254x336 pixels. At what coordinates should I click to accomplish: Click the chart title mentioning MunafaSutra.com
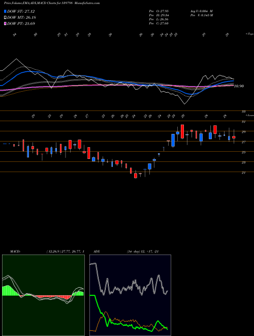[x=52, y=3]
